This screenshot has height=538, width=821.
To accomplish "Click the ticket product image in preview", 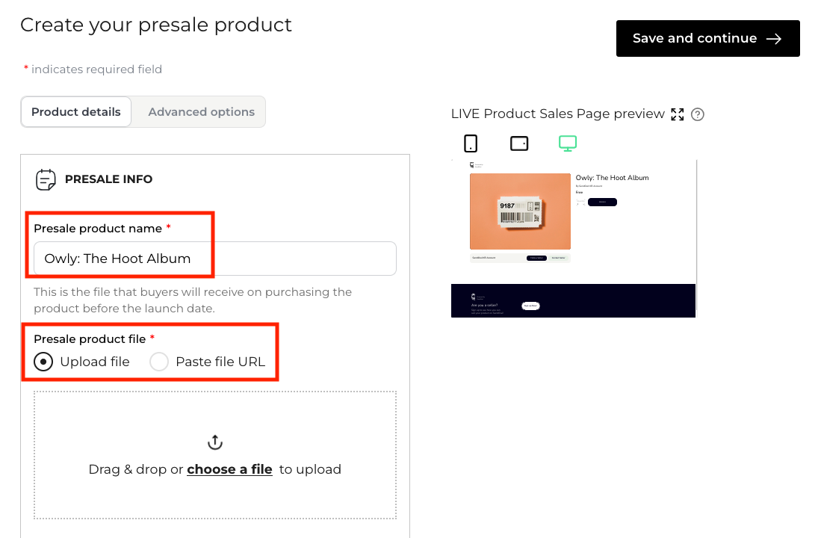I will 520,211.
